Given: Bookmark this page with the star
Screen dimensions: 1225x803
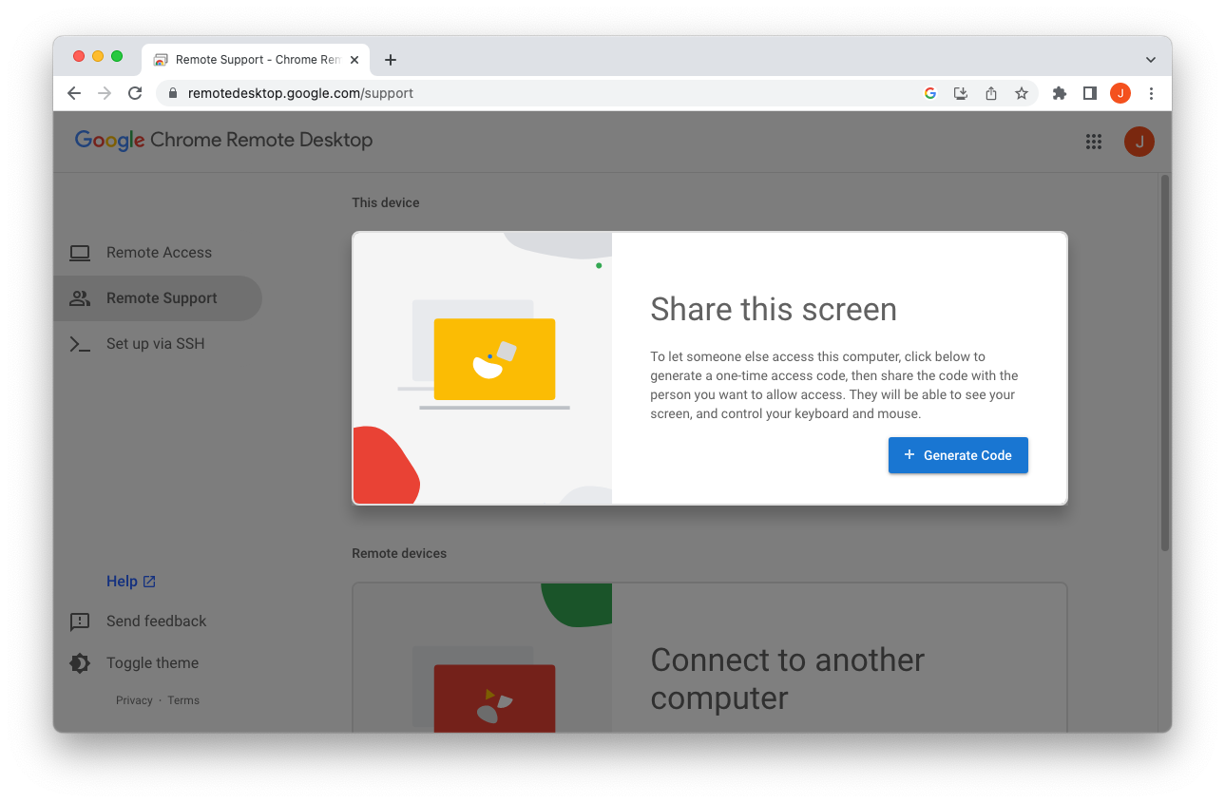Looking at the screenshot, I should [x=1022, y=93].
